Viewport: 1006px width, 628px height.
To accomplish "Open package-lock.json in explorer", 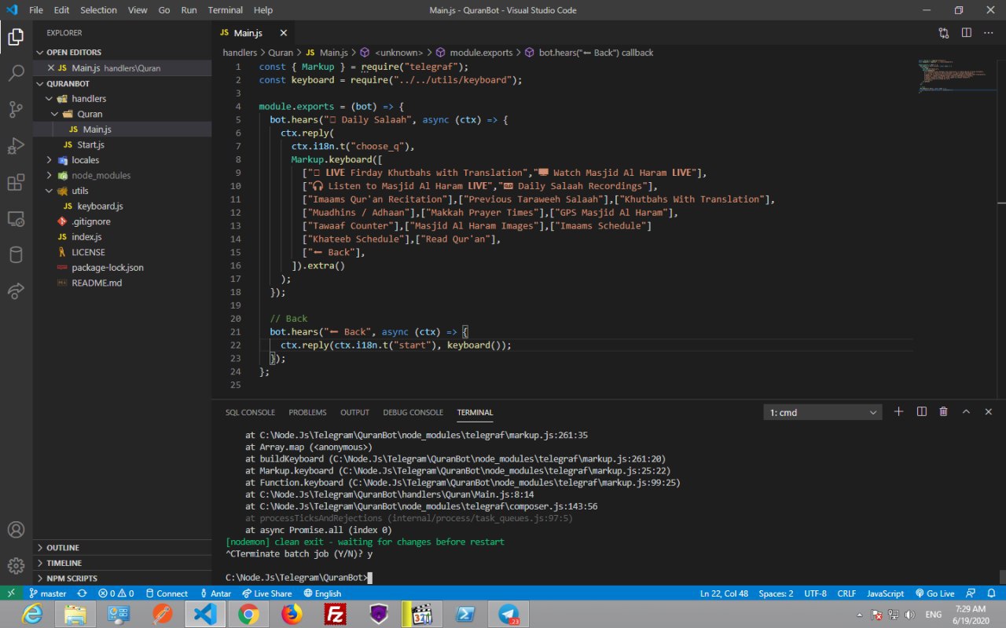I will 107,268.
